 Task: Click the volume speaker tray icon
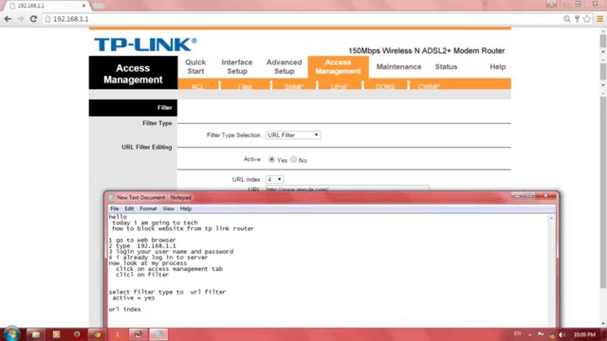(x=562, y=334)
